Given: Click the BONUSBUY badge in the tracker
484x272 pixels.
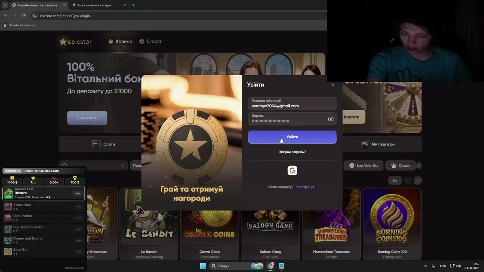Looking at the screenshot, I should coord(13,171).
